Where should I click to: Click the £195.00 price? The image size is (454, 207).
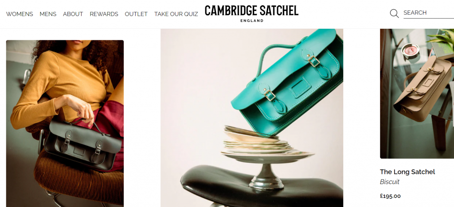coord(390,196)
